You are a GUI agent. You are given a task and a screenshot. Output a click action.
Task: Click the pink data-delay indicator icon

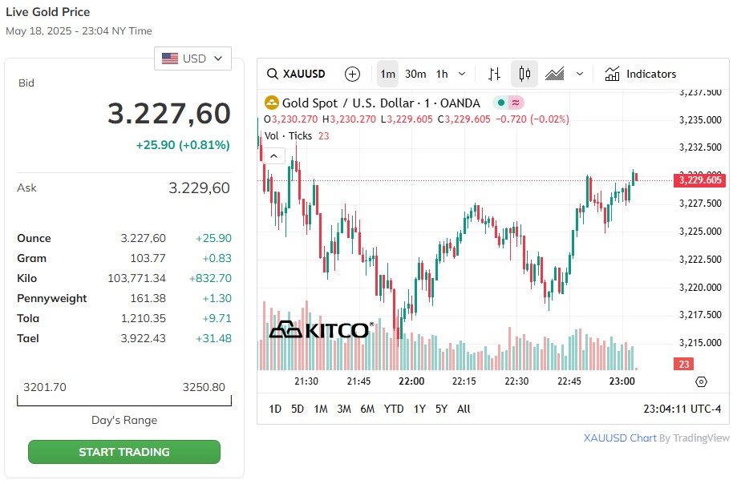click(516, 103)
